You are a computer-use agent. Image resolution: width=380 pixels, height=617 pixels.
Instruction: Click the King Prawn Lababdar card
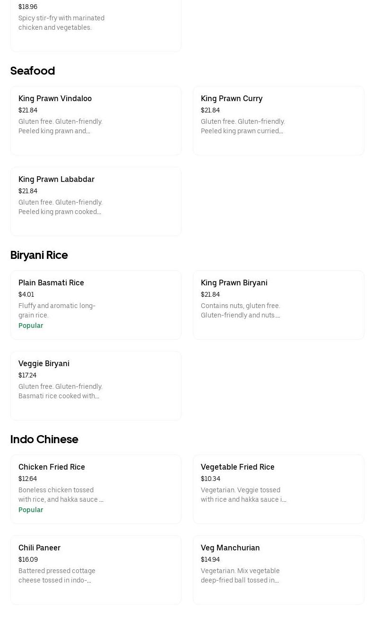pyautogui.click(x=95, y=201)
